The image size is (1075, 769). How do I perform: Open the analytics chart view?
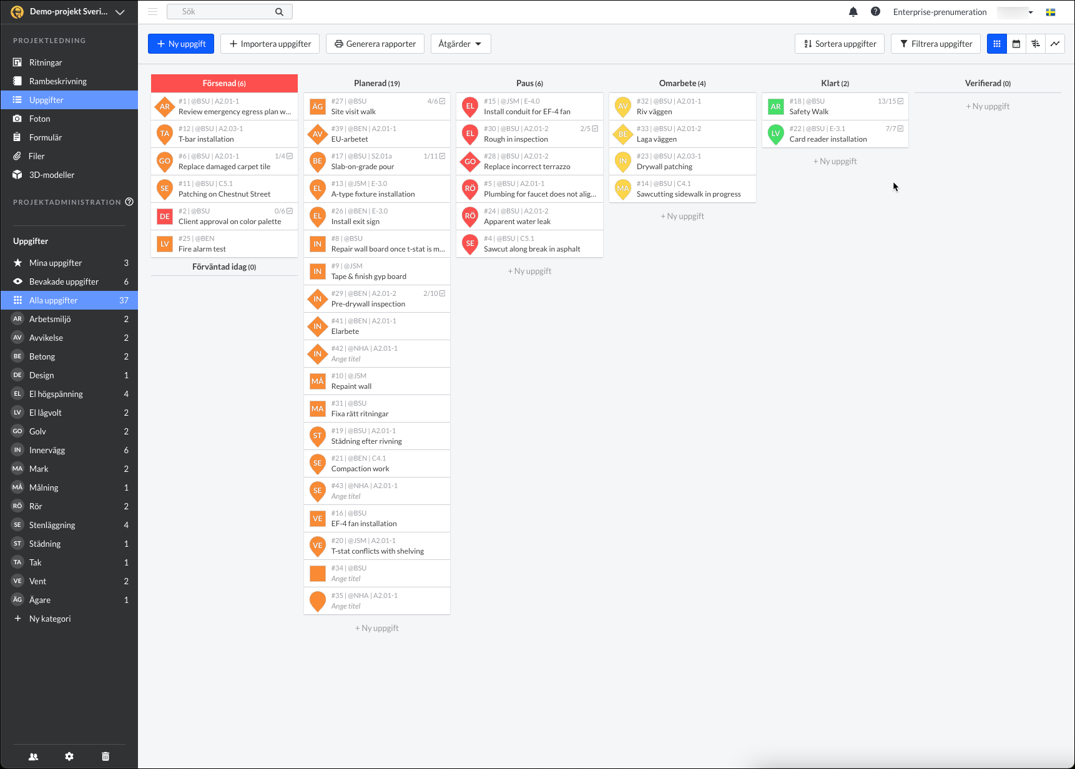point(1055,44)
